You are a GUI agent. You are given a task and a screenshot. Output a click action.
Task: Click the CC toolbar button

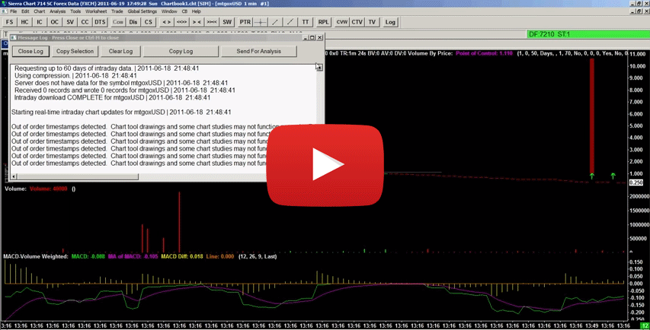click(x=85, y=22)
